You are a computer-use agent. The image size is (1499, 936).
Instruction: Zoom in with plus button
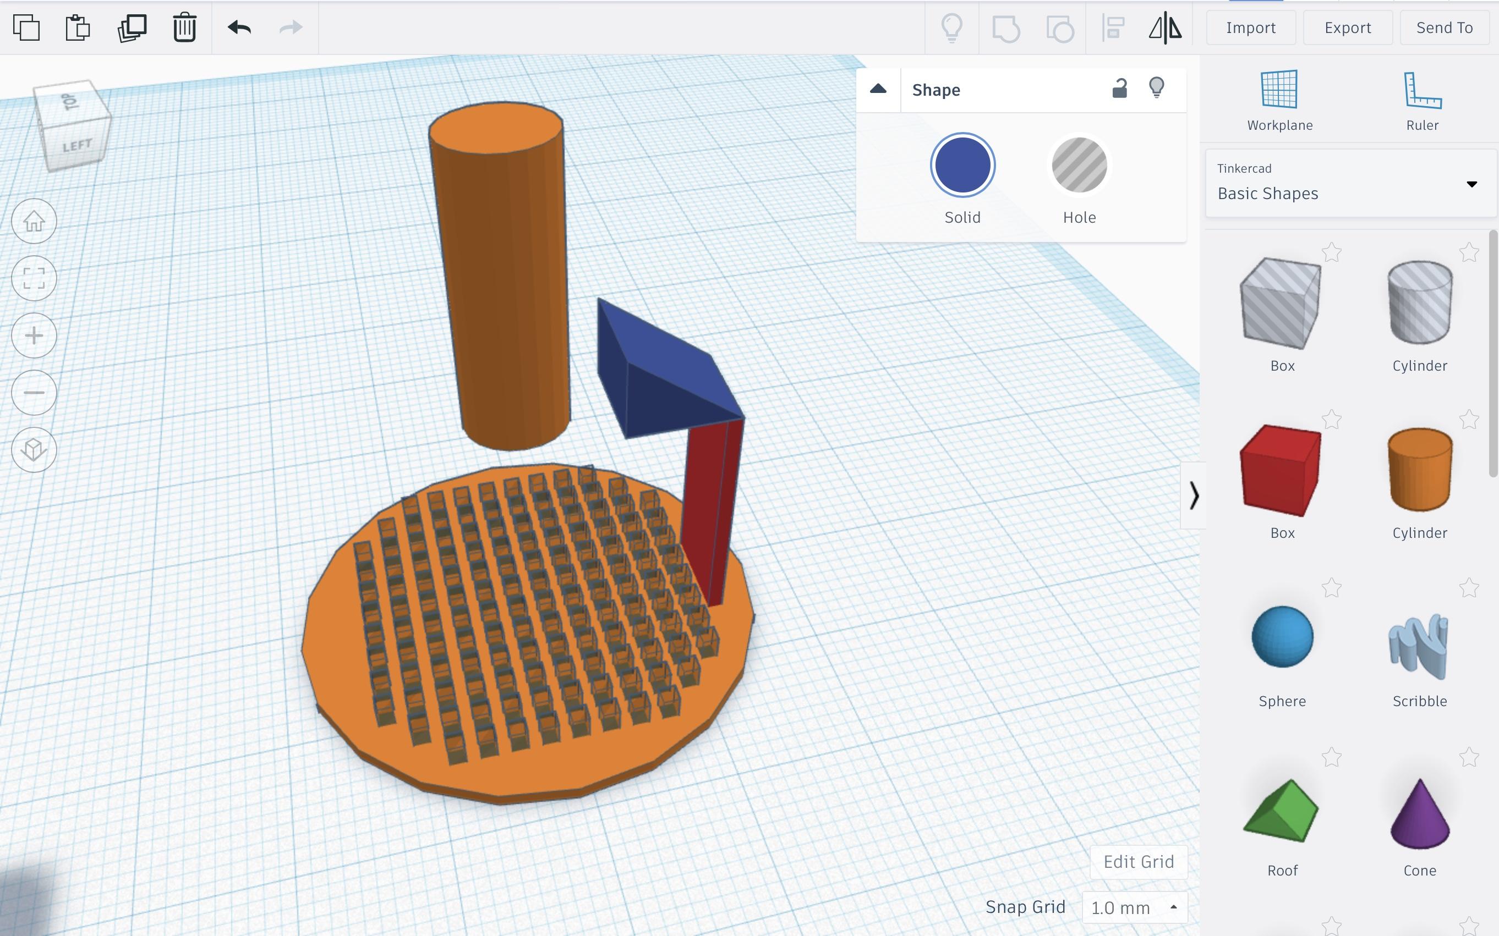(x=34, y=335)
